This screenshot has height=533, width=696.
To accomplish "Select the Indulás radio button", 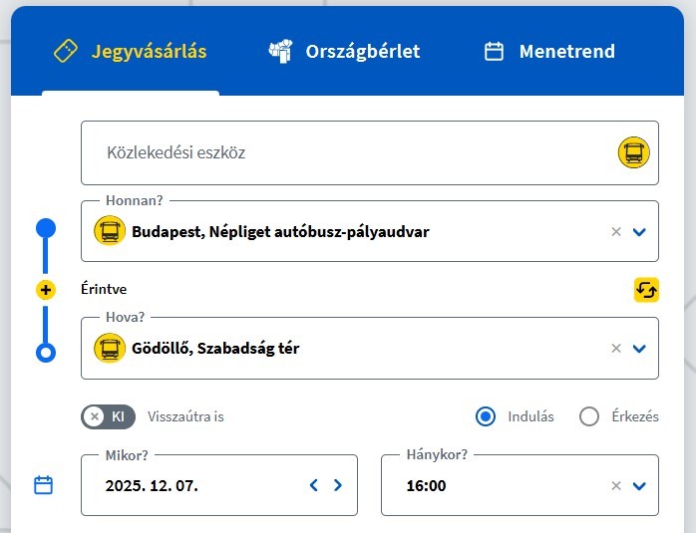I will point(486,416).
